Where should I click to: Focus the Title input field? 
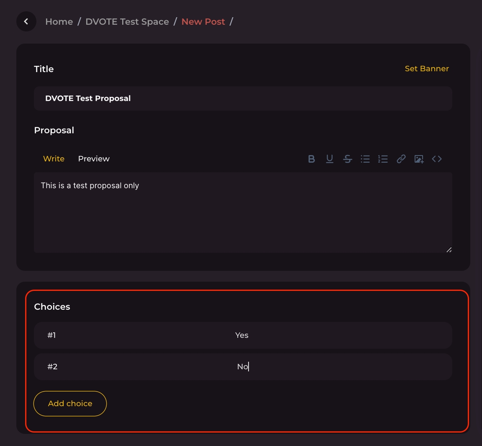click(243, 99)
